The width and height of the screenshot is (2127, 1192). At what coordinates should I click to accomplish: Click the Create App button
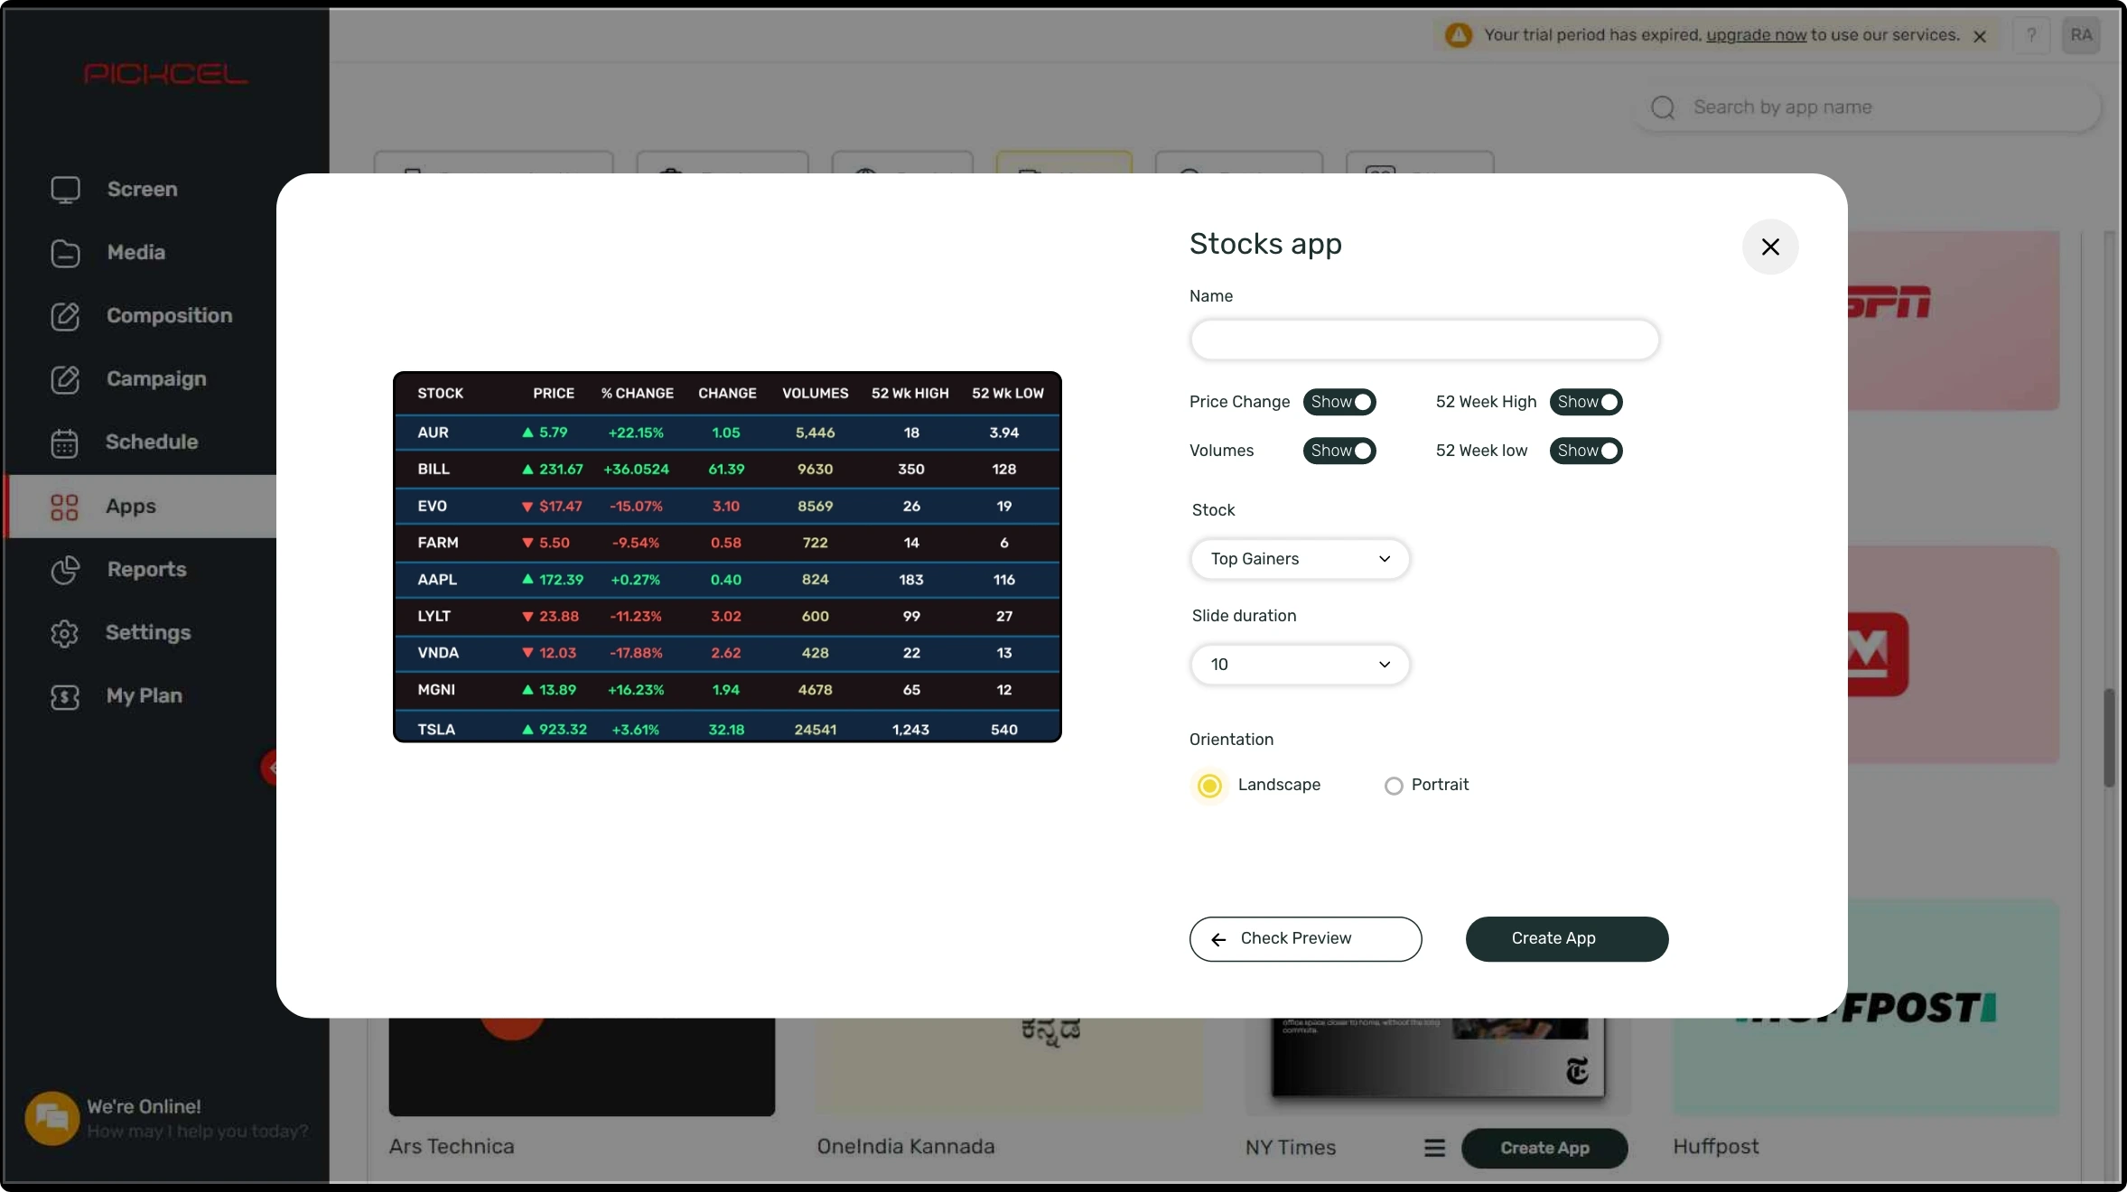coord(1566,938)
